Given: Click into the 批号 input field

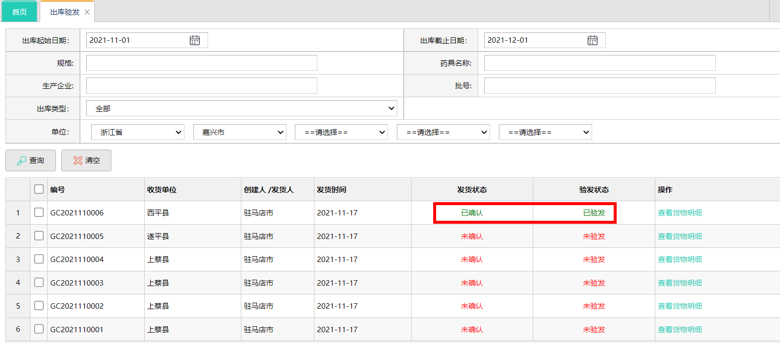Looking at the screenshot, I should tap(599, 85).
